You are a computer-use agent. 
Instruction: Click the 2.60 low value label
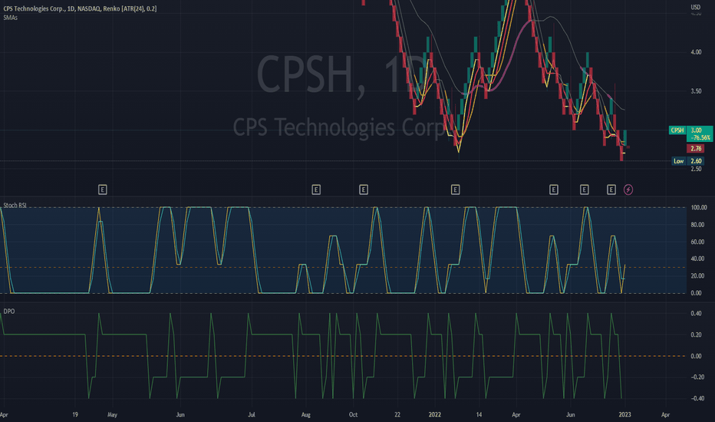(696, 160)
